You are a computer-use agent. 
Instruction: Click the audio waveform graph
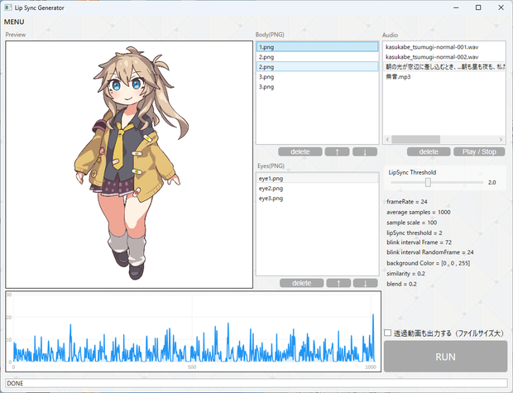(193, 331)
